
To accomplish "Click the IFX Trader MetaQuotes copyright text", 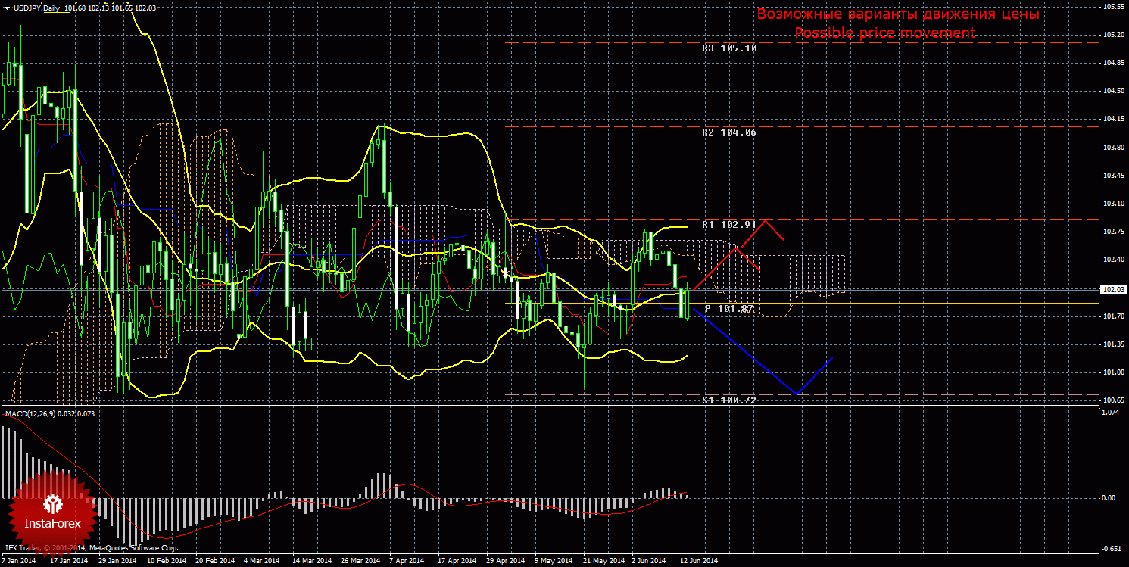I will pos(91,547).
